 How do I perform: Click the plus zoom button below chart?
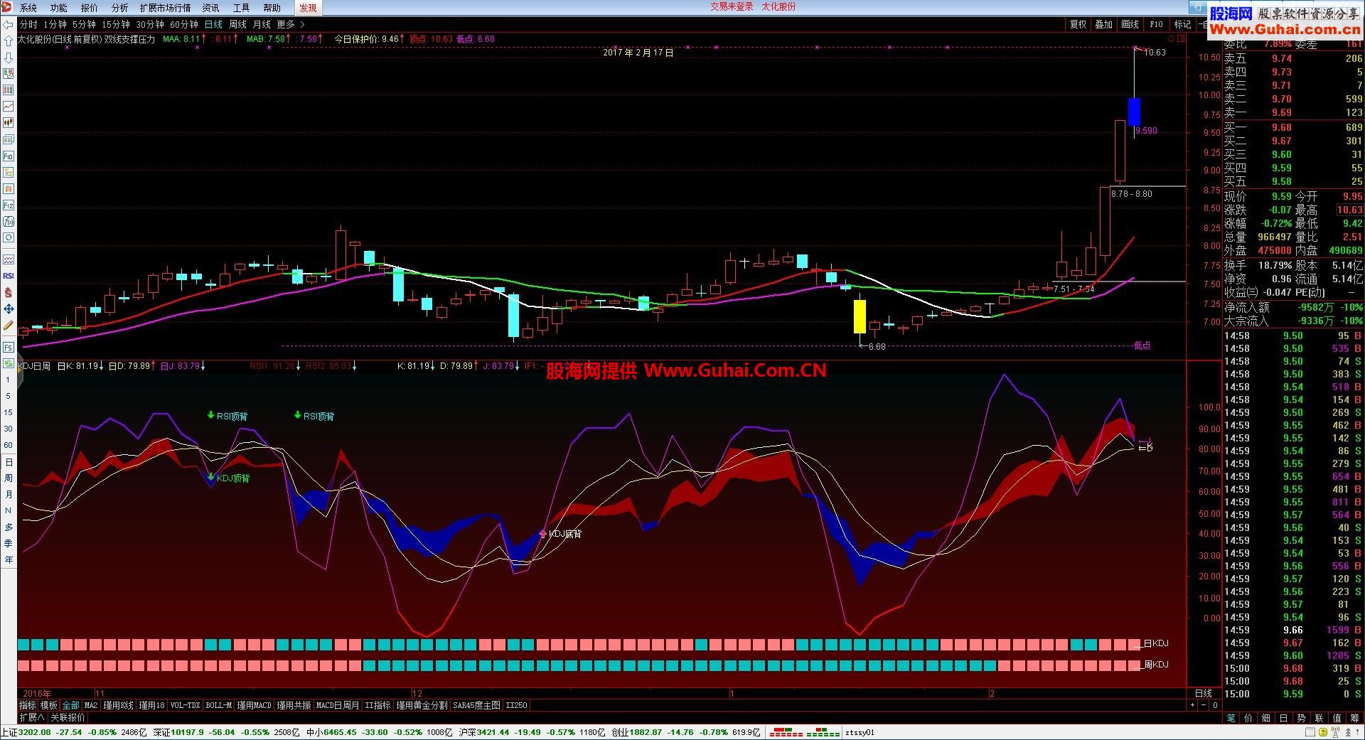pos(1192,705)
